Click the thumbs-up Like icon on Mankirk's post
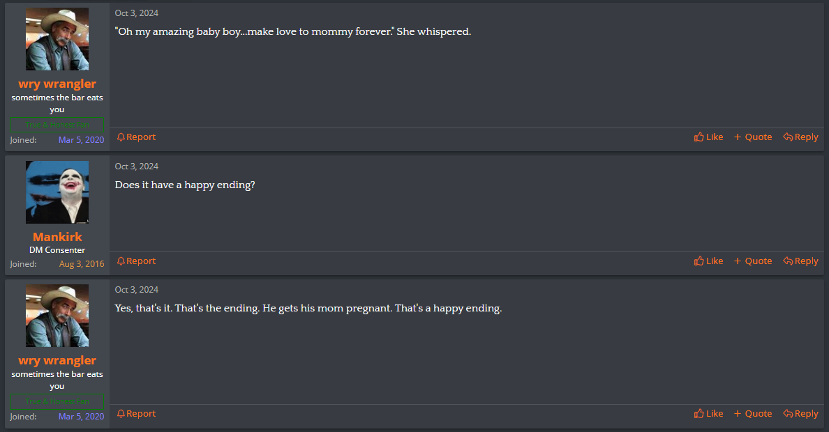Viewport: 829px width, 432px height. [x=699, y=261]
